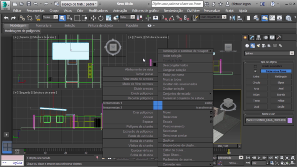Image resolution: width=297 pixels, height=167 pixels.
Task: Toggle the 3D Snaps icon
Action: pyautogui.click(x=164, y=18)
